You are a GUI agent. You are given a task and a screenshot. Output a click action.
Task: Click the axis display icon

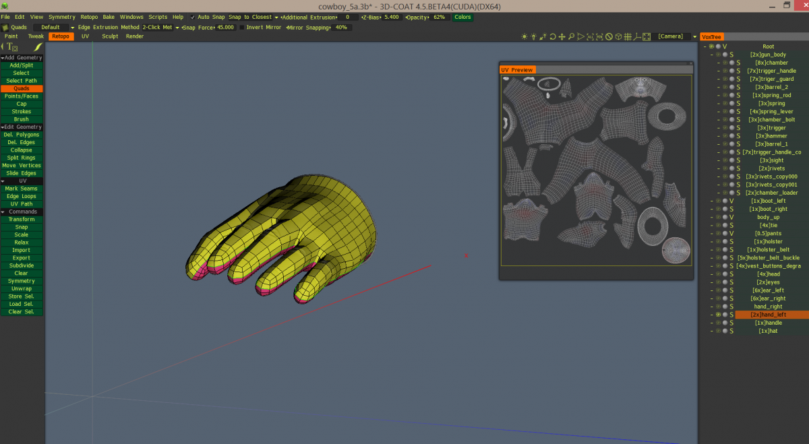click(636, 36)
